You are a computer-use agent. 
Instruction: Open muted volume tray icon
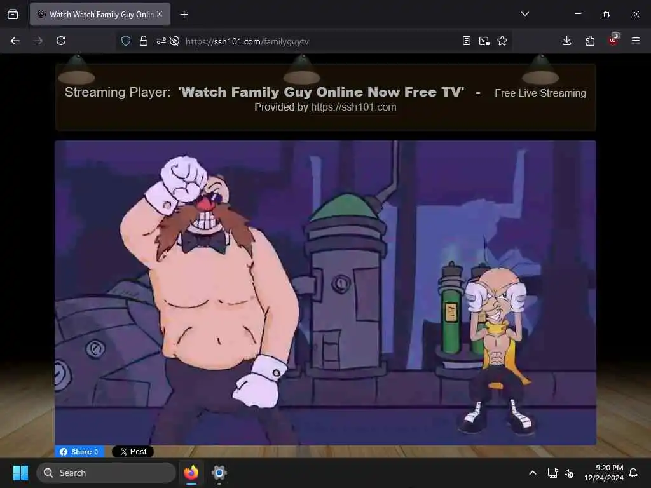pos(569,473)
